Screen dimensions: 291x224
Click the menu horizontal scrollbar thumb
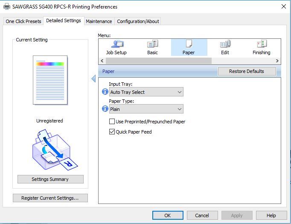158,61
